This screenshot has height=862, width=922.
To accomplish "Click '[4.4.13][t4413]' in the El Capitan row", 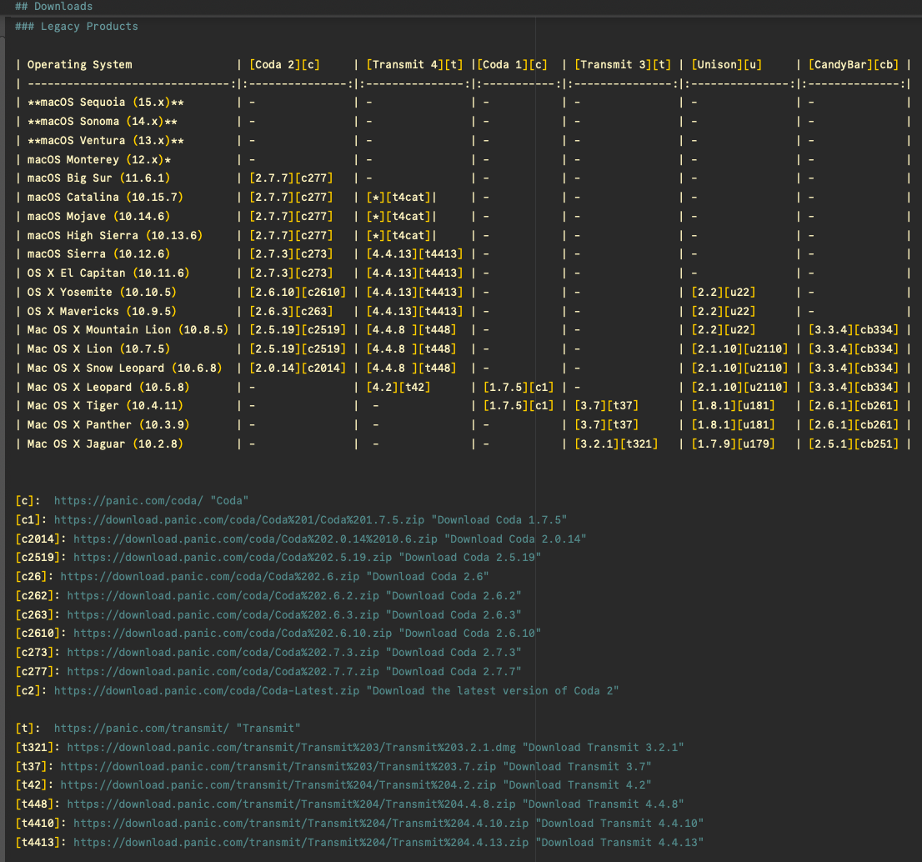I will click(414, 273).
